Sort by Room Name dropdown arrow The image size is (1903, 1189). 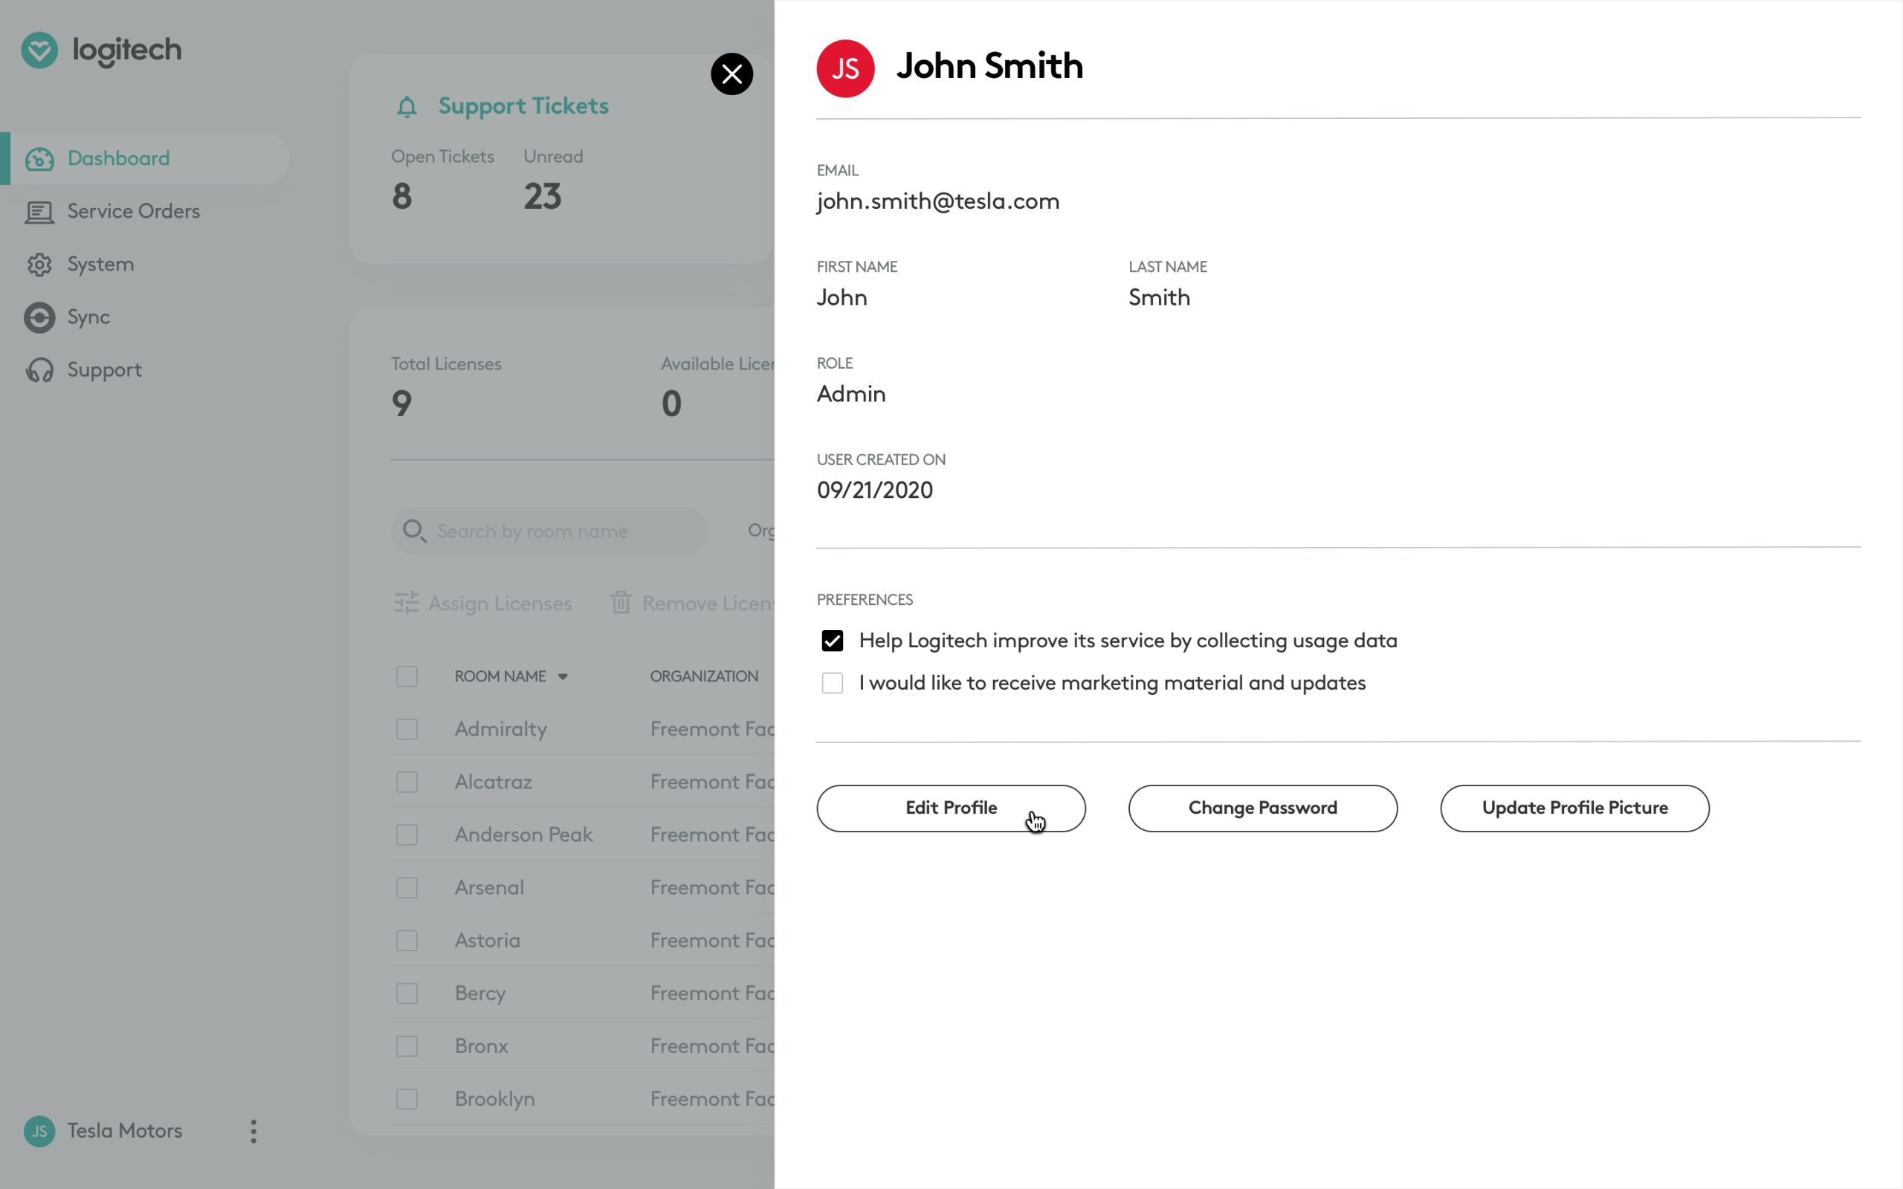tap(563, 677)
